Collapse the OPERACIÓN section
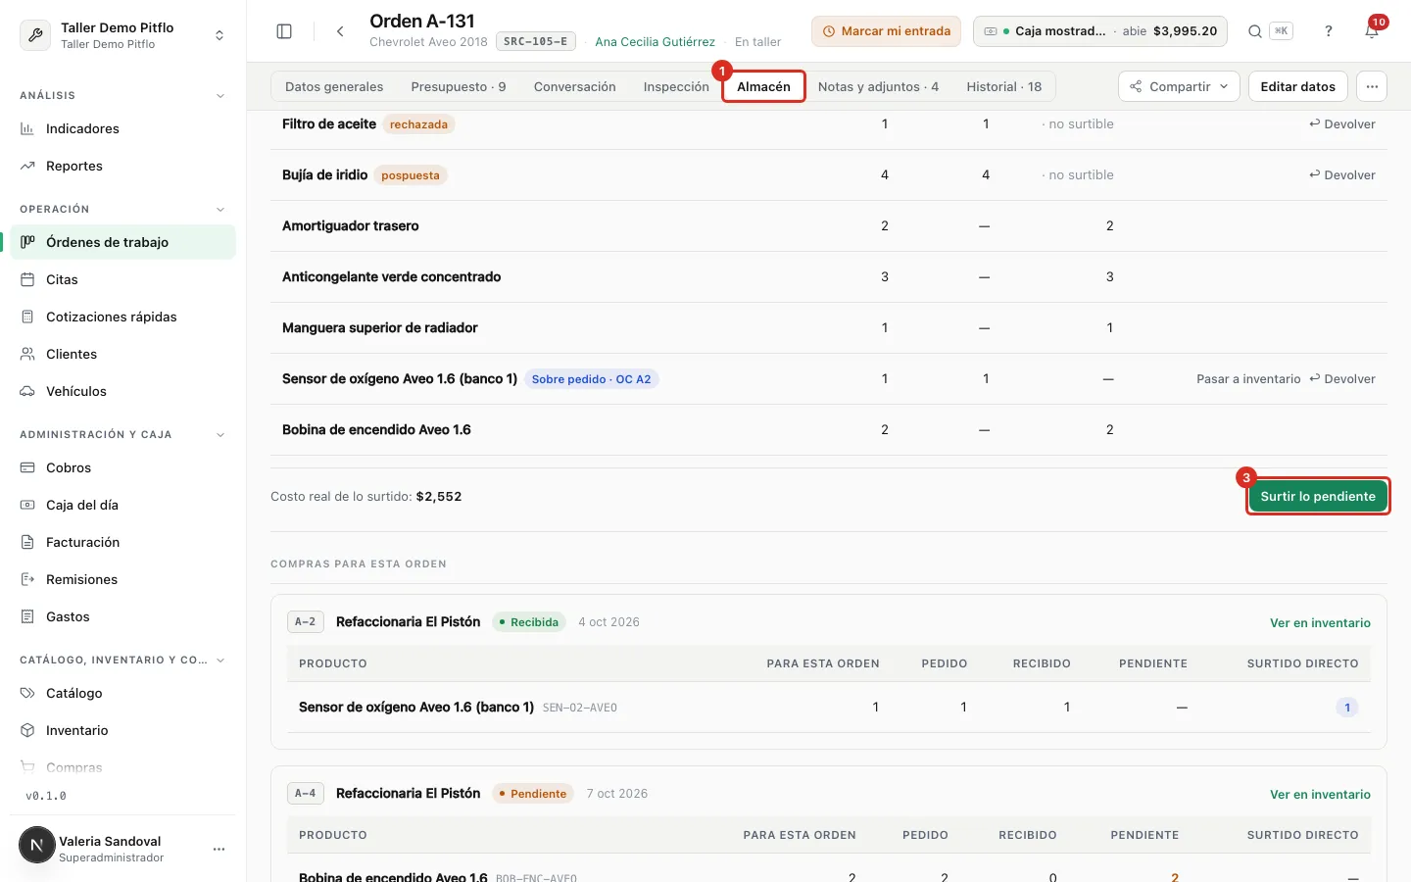The width and height of the screenshot is (1411, 882). 220,210
